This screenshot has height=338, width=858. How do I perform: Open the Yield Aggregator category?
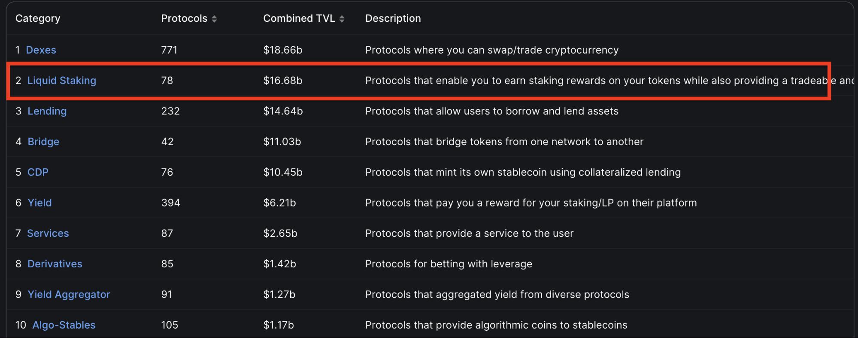click(69, 294)
